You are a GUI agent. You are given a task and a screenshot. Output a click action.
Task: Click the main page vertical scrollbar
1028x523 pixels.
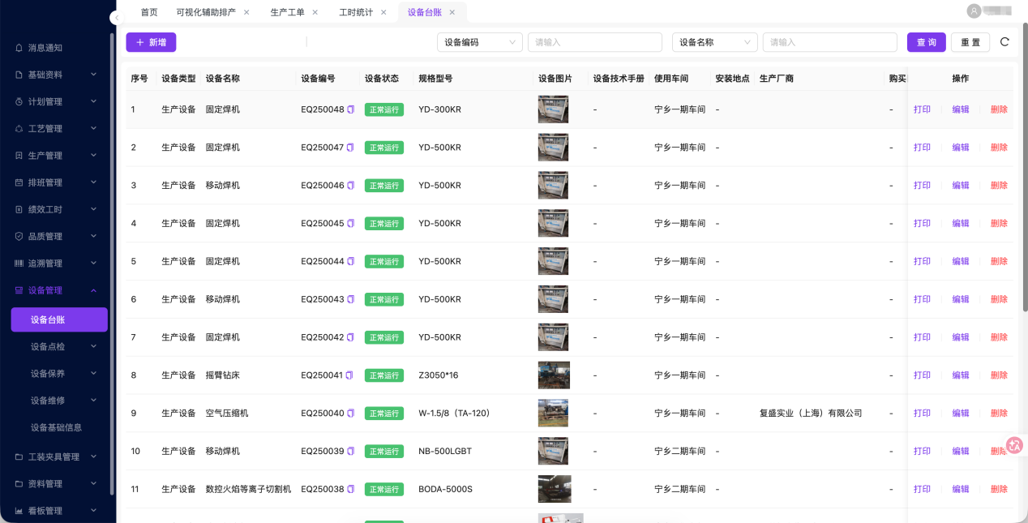click(x=1025, y=166)
